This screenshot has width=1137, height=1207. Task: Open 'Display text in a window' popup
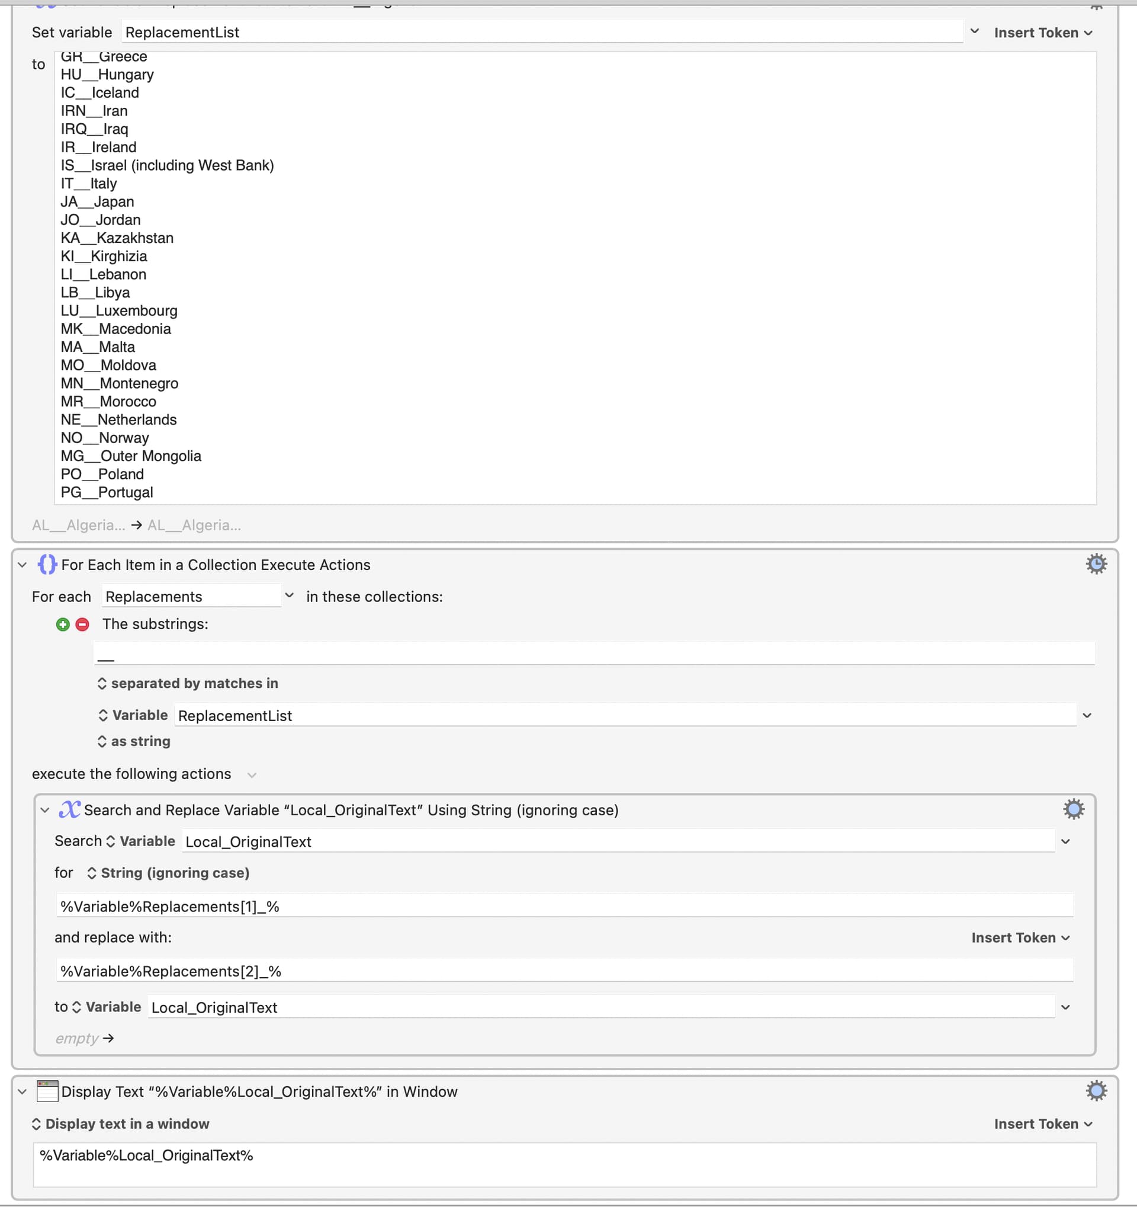(x=121, y=1124)
